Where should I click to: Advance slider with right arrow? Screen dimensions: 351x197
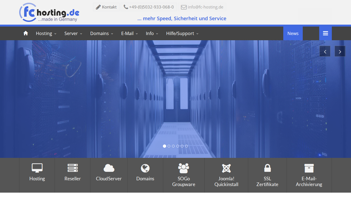point(340,51)
